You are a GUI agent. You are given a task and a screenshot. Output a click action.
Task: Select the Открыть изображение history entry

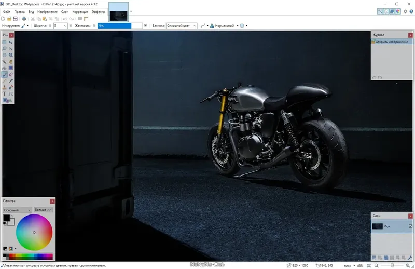pyautogui.click(x=392, y=42)
